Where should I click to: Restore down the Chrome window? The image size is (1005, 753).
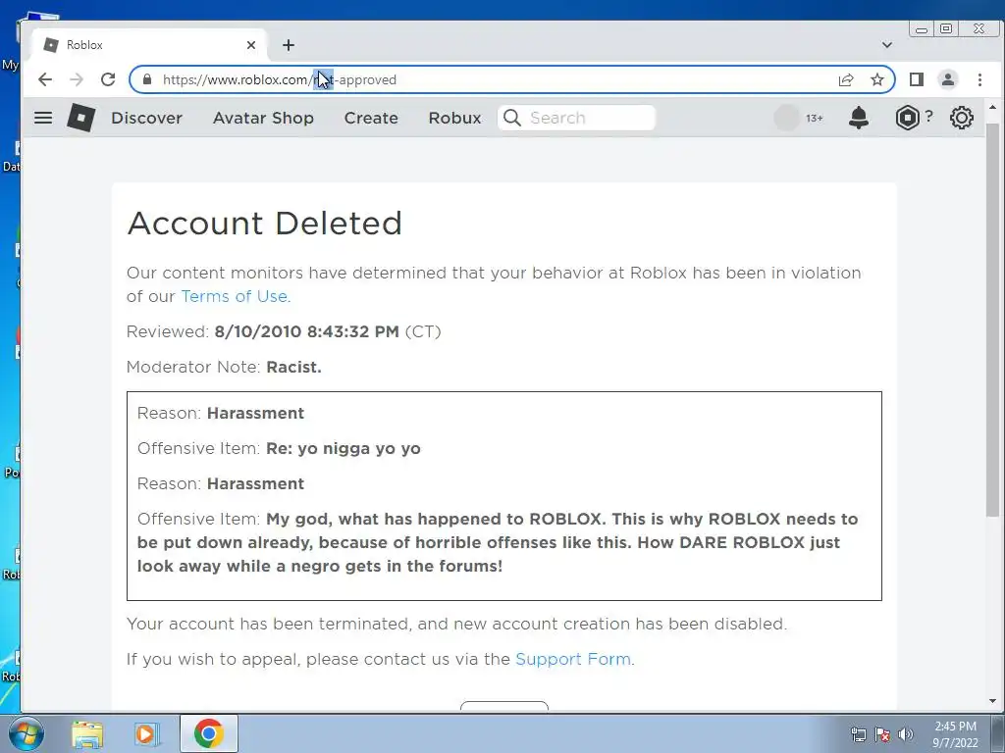pyautogui.click(x=946, y=28)
